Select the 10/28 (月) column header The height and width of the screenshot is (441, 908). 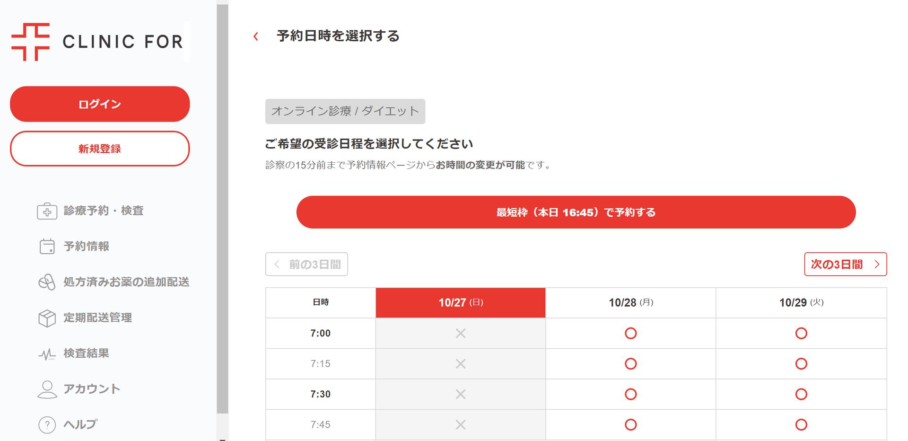tap(630, 303)
